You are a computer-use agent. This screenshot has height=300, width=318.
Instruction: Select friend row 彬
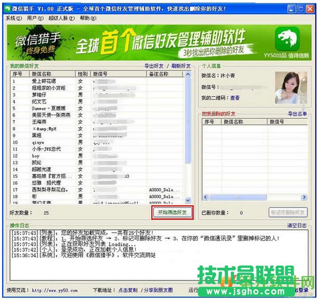pos(98,196)
